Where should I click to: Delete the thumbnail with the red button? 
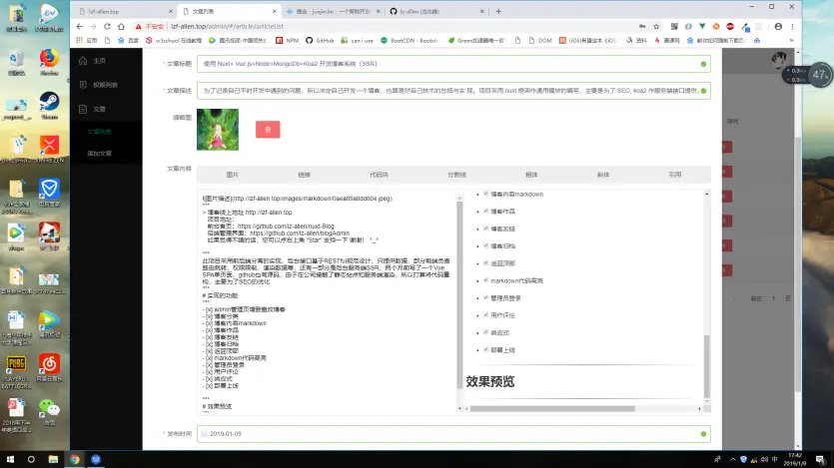point(268,130)
